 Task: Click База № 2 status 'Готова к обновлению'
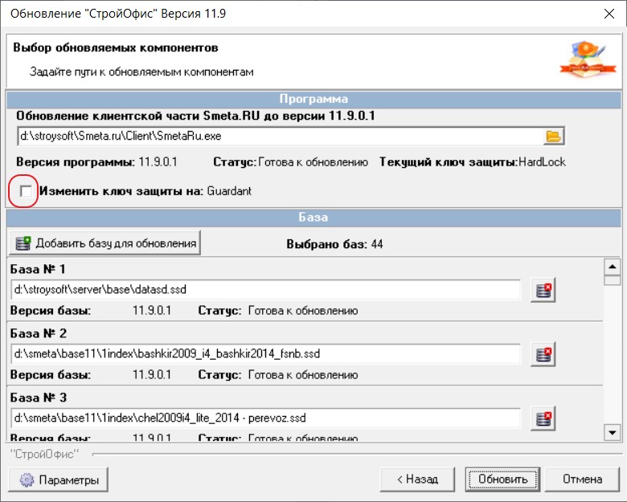coord(303,375)
